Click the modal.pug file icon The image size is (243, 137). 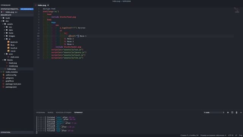point(7,66)
